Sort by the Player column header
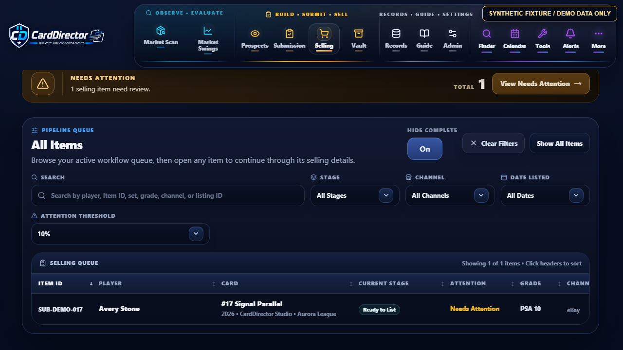Screen dimensions: 623x350 pos(157,283)
